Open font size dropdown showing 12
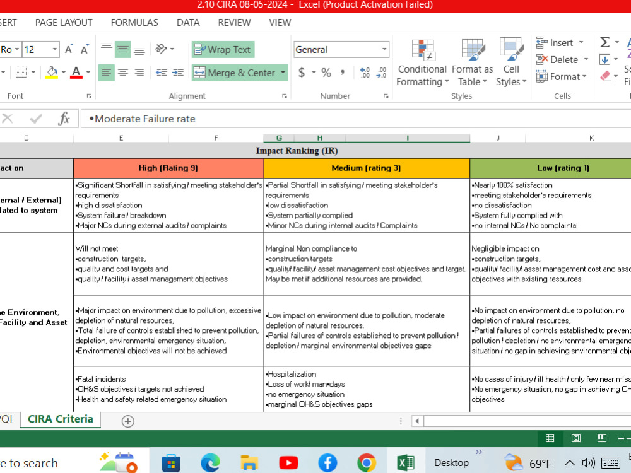 54,49
